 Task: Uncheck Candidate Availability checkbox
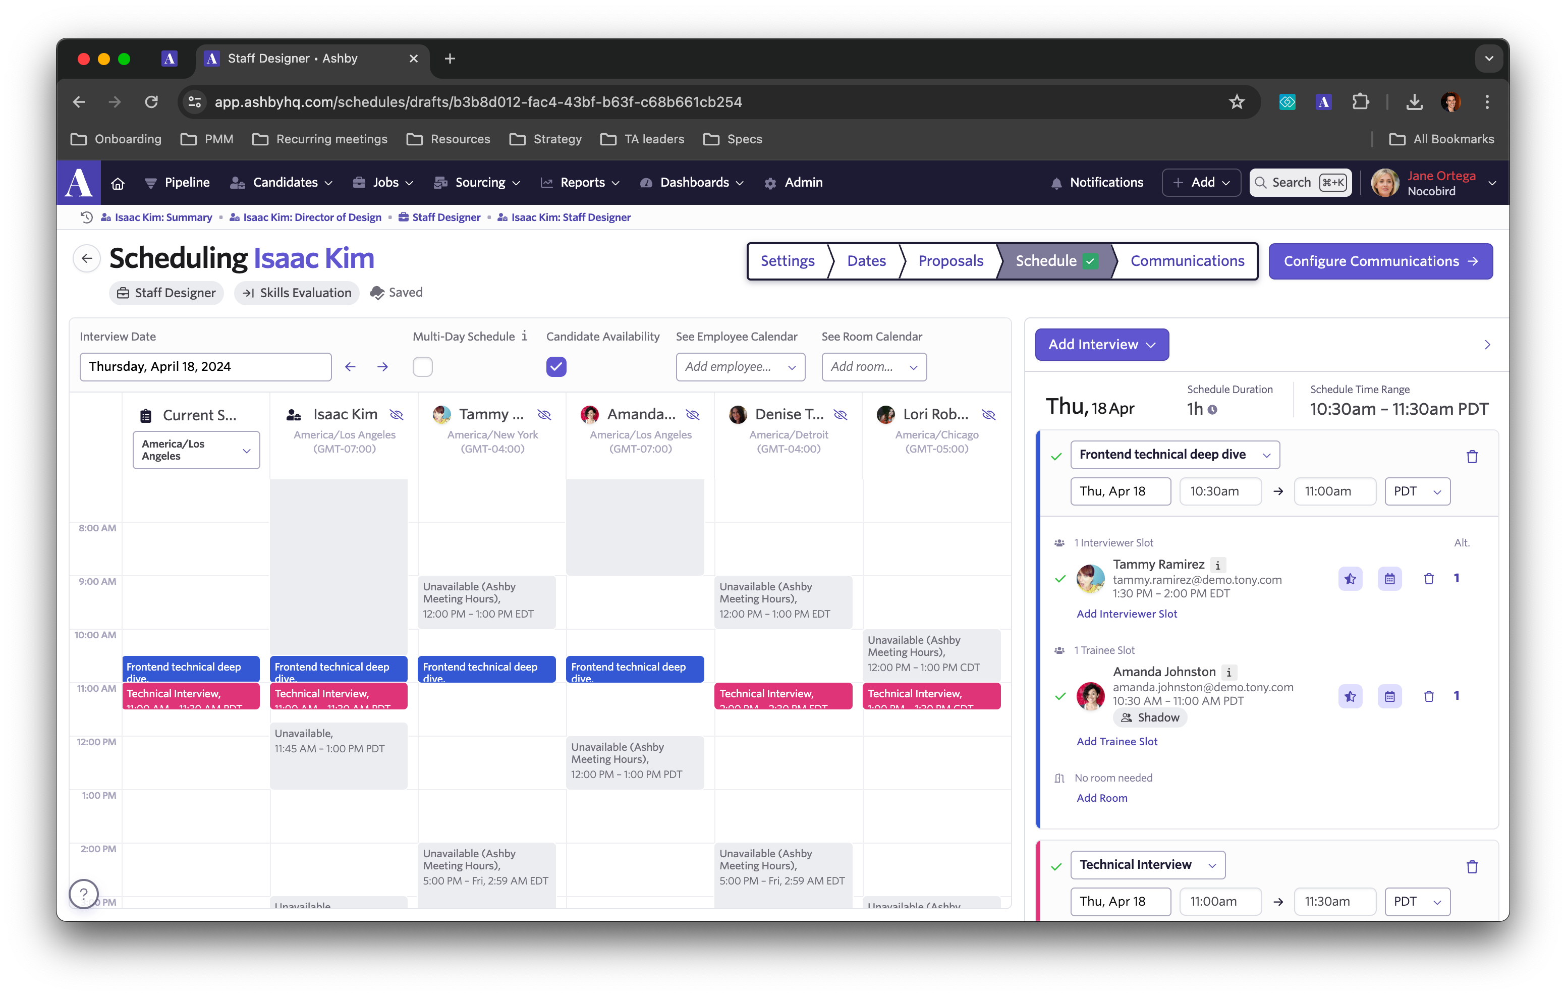(556, 367)
